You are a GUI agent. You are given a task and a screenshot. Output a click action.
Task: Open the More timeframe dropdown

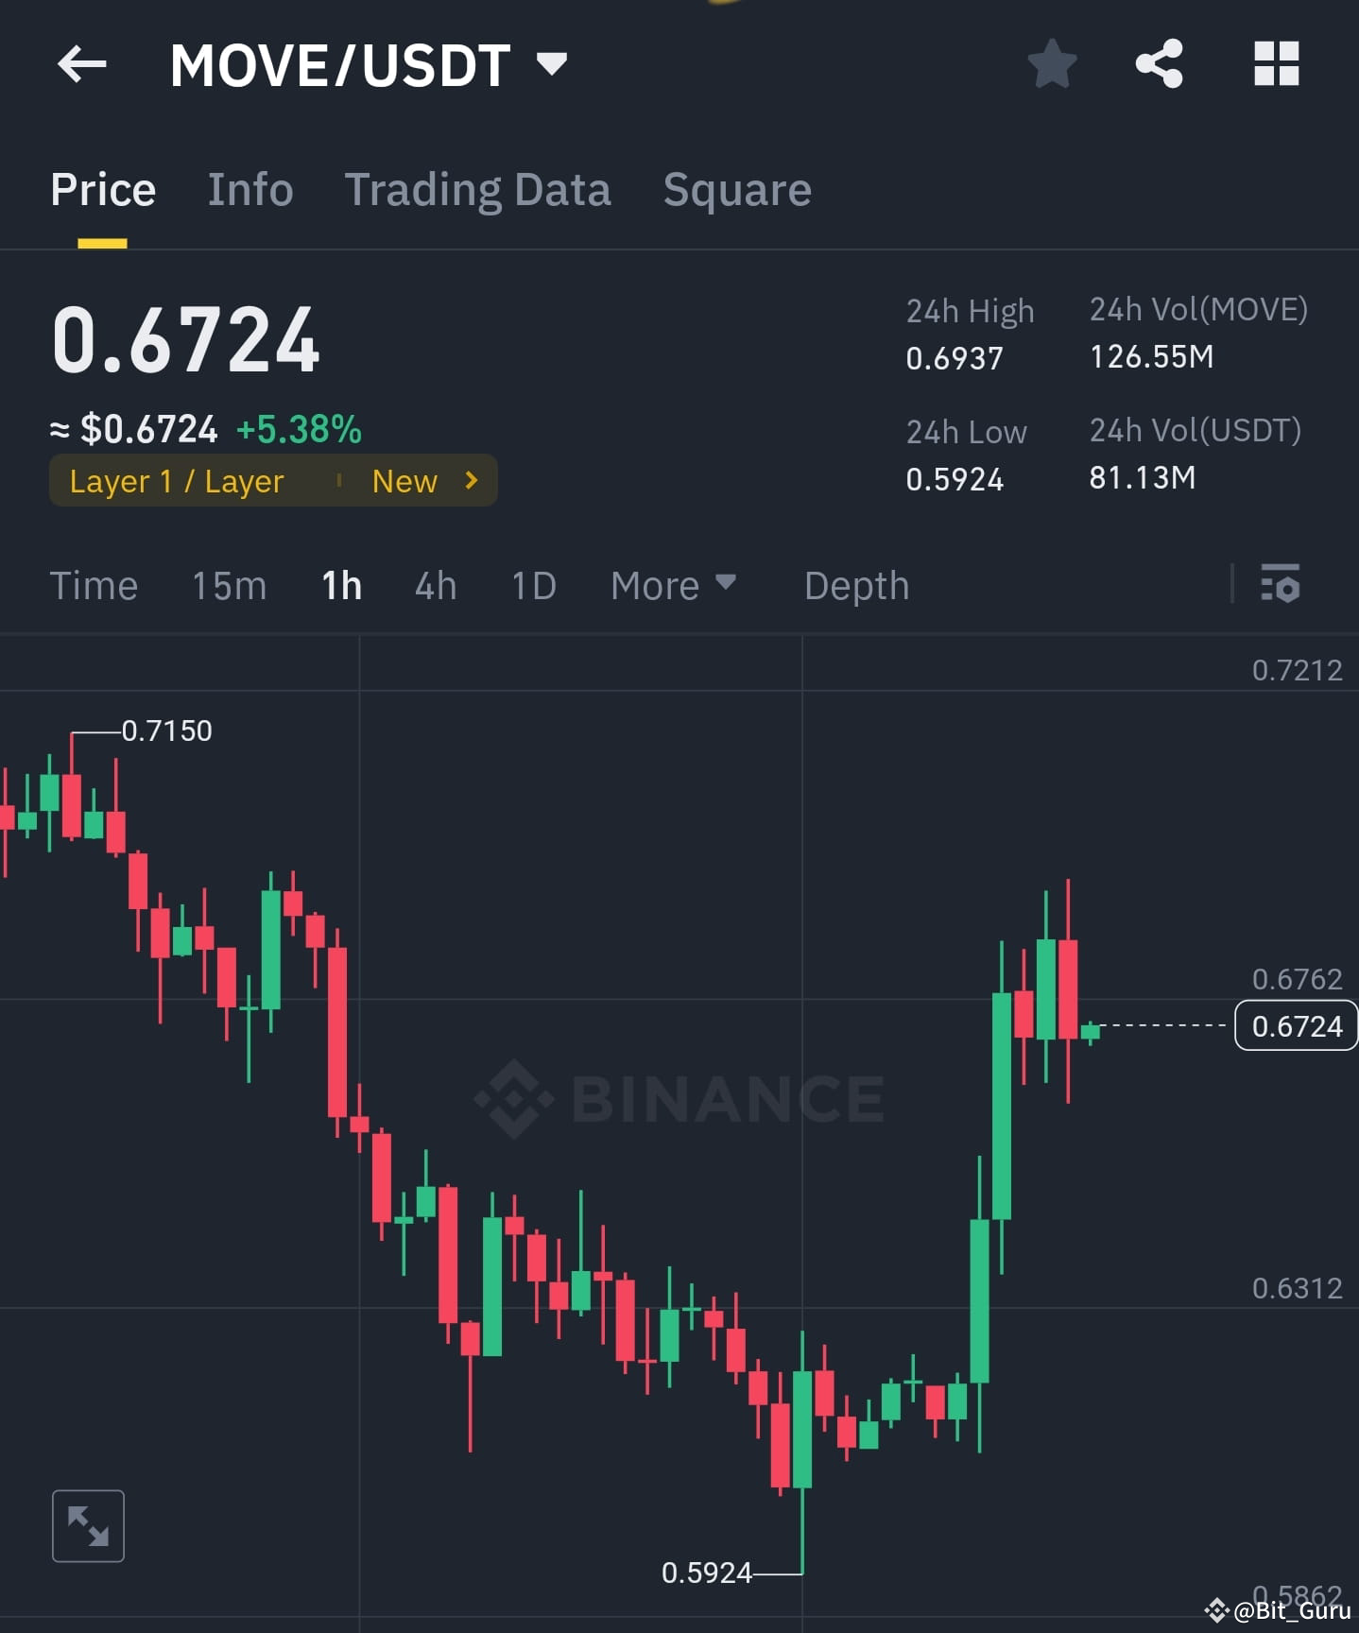click(673, 586)
